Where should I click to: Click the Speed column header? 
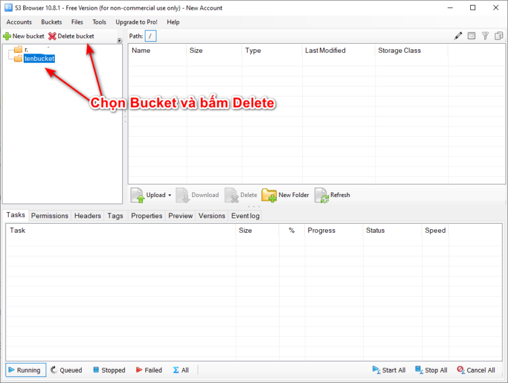click(x=435, y=230)
